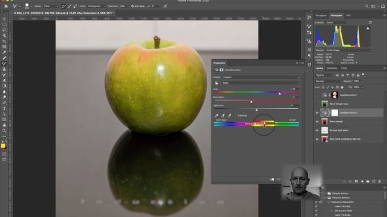Hide the Road hanger layer
Viewport: 387px width, 217px height.
click(317, 122)
